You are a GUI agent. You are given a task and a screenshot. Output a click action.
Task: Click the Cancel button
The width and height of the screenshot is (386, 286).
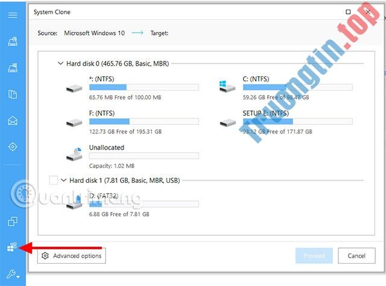click(x=356, y=256)
